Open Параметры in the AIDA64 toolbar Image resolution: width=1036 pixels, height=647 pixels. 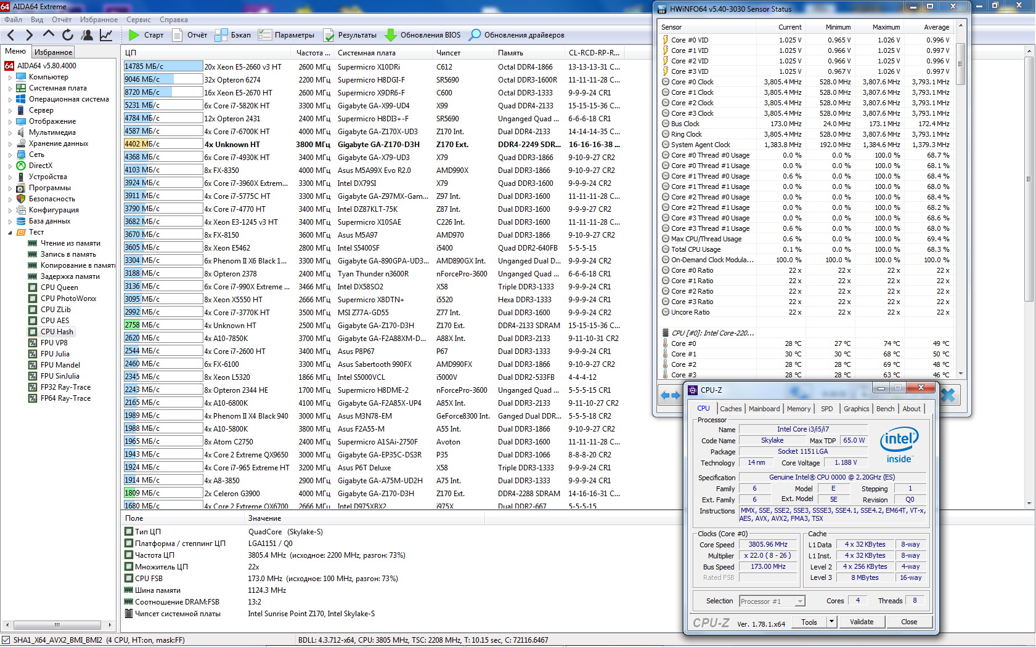click(287, 35)
